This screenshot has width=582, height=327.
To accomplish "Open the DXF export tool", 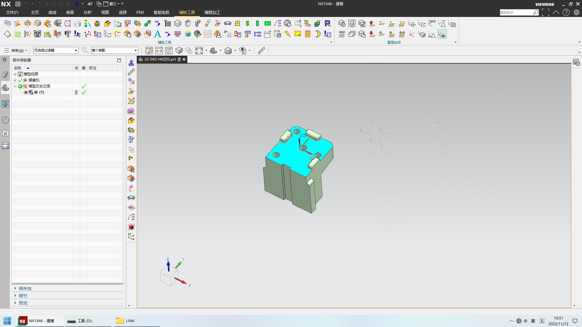I will coord(168,34).
